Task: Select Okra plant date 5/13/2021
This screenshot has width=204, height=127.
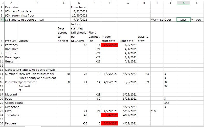Action: [x=128, y=111]
